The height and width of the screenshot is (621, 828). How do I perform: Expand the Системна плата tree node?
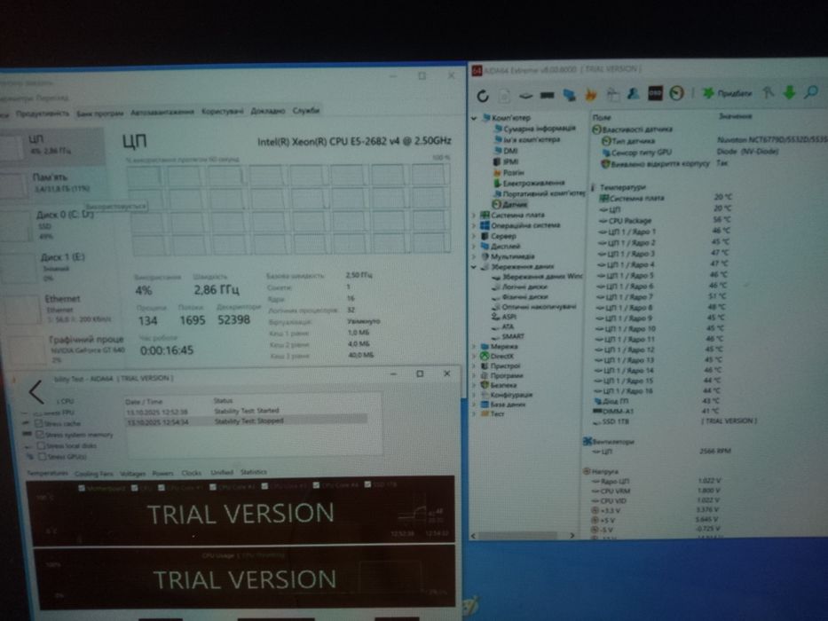[x=474, y=215]
